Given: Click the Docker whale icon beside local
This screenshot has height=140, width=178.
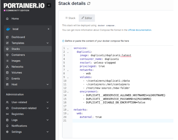Looking at the screenshot, I should click(x=8, y=29).
